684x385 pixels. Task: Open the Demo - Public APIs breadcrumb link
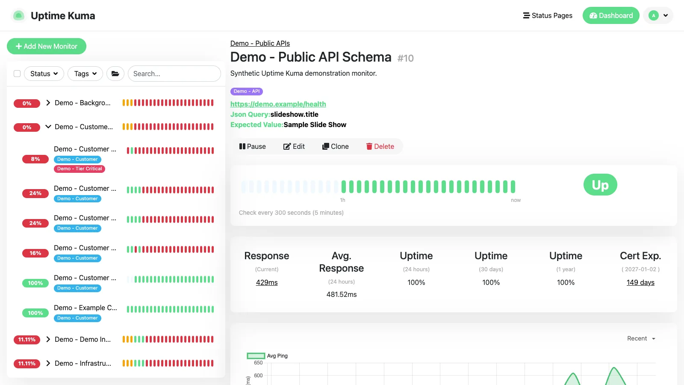pos(260,43)
